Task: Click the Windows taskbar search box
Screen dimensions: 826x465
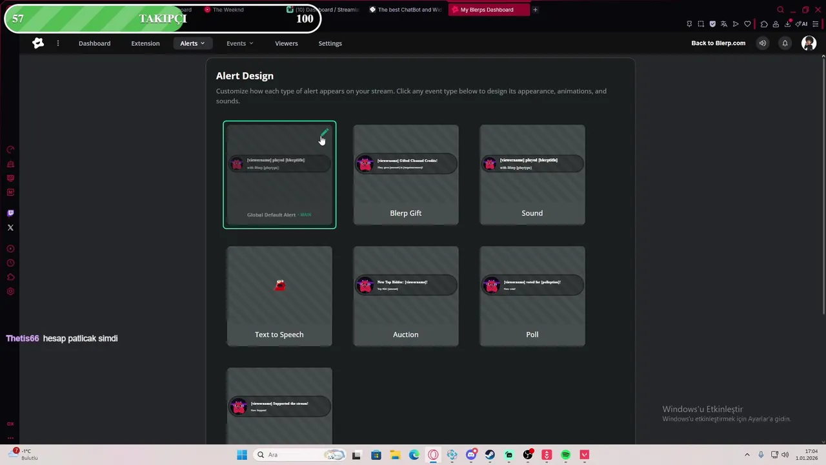Action: pos(299,455)
